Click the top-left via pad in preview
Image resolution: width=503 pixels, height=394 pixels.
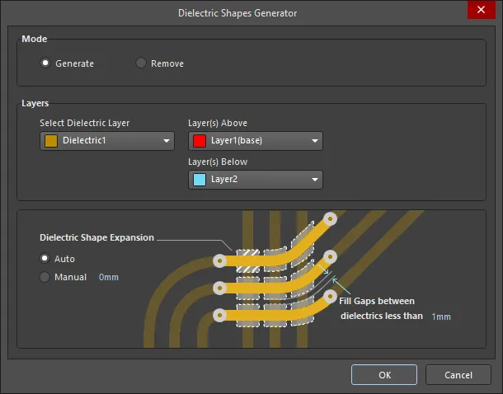[x=219, y=260]
